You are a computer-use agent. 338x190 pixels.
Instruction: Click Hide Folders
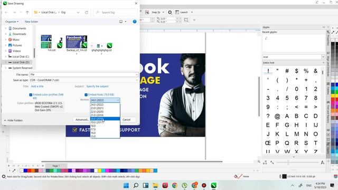point(13,120)
